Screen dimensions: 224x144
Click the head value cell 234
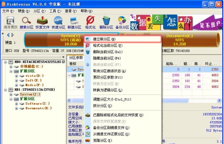187,87
